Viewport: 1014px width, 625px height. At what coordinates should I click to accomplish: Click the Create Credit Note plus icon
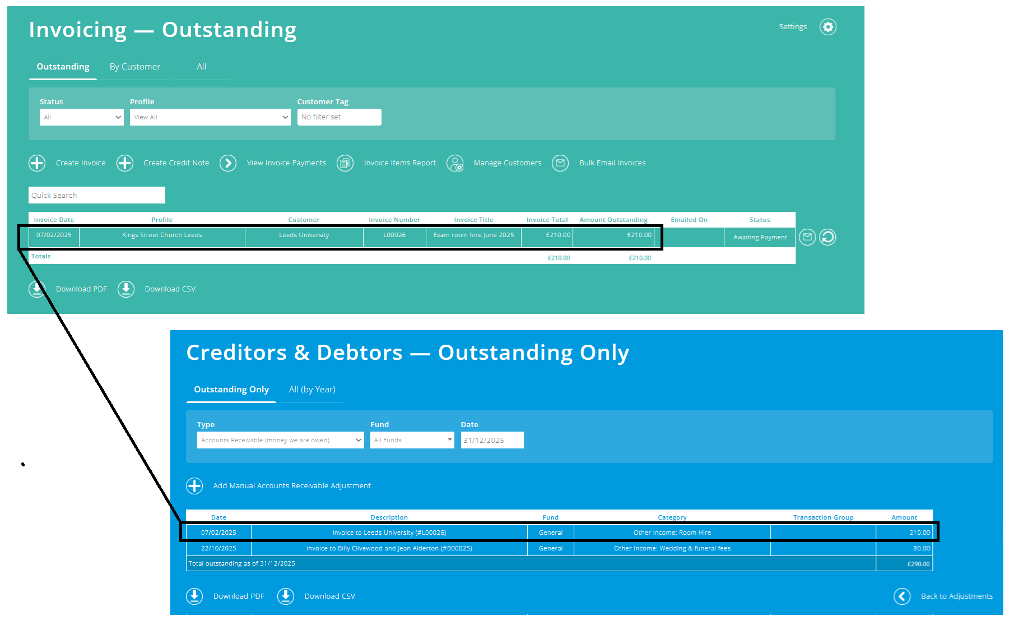tap(124, 163)
